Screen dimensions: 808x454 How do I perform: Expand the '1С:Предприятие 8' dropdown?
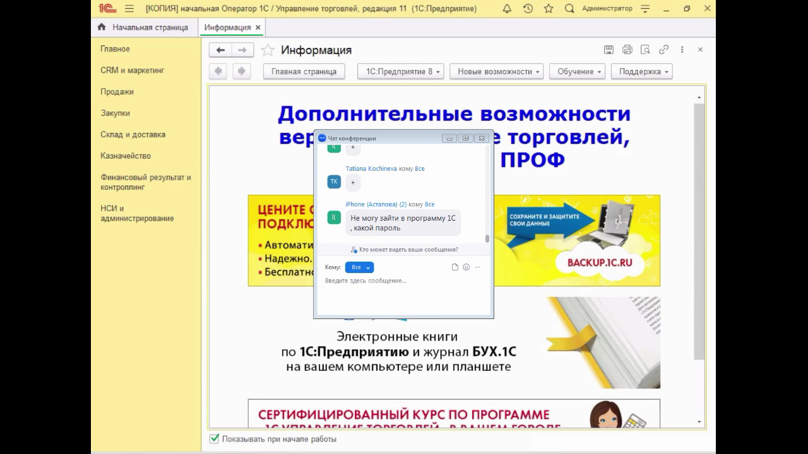(x=400, y=71)
